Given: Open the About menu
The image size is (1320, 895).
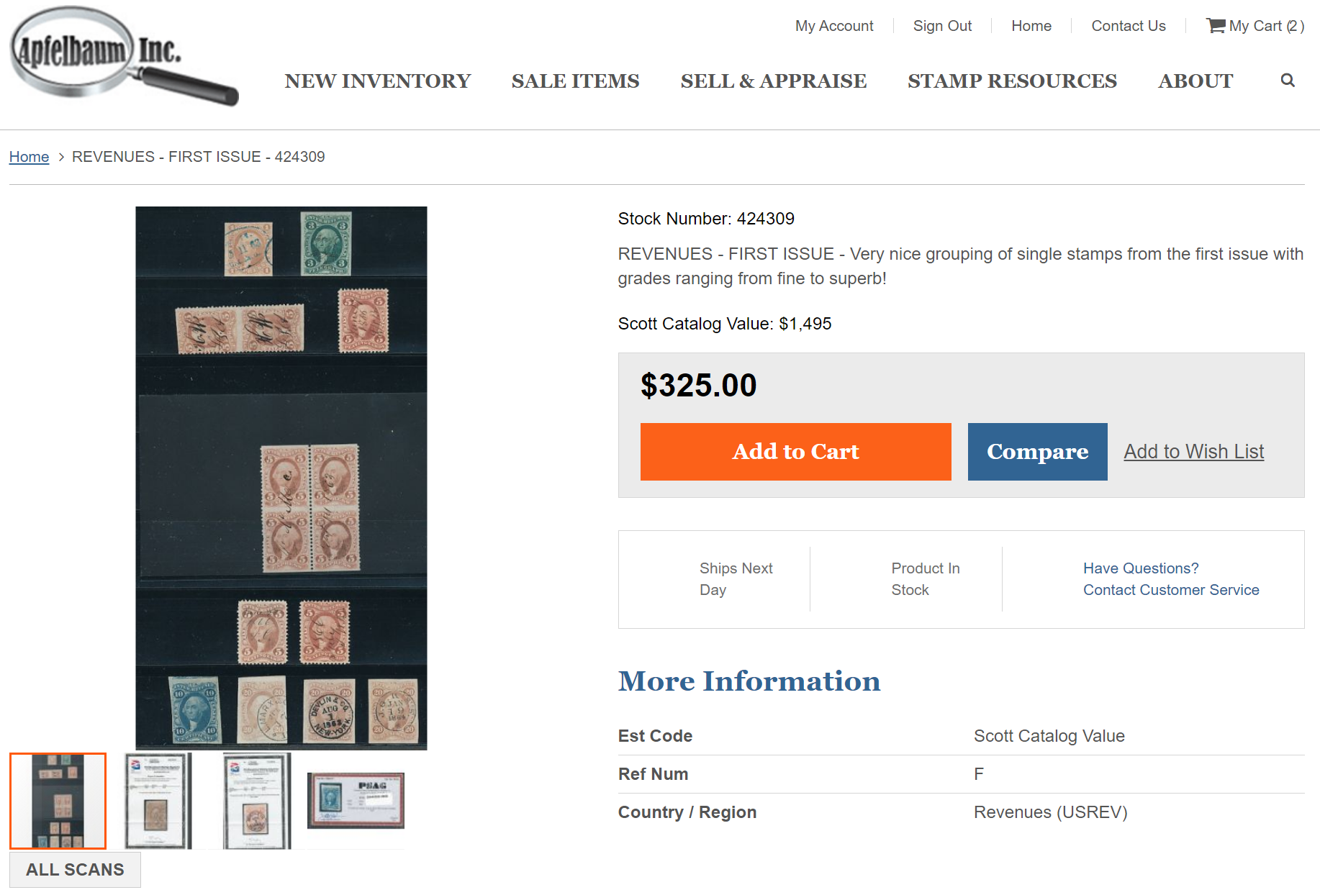Looking at the screenshot, I should pos(1195,81).
